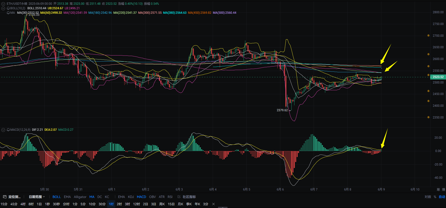The width and height of the screenshot is (446, 208).
Task: Collapse the ETH/USDT header chevron
Action: 3,4
